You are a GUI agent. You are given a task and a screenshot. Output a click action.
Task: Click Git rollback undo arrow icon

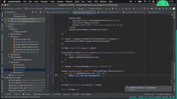point(148,9)
